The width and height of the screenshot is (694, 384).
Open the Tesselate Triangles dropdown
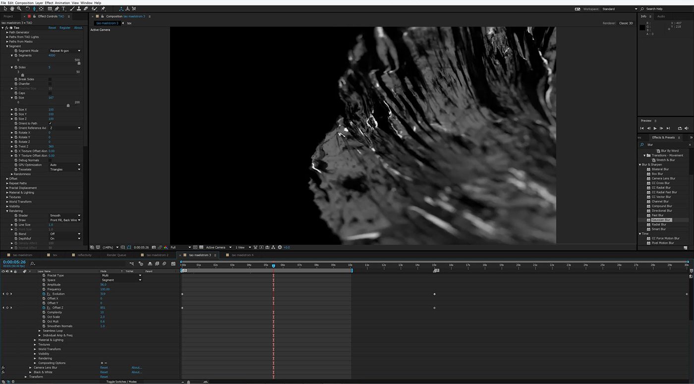point(65,169)
